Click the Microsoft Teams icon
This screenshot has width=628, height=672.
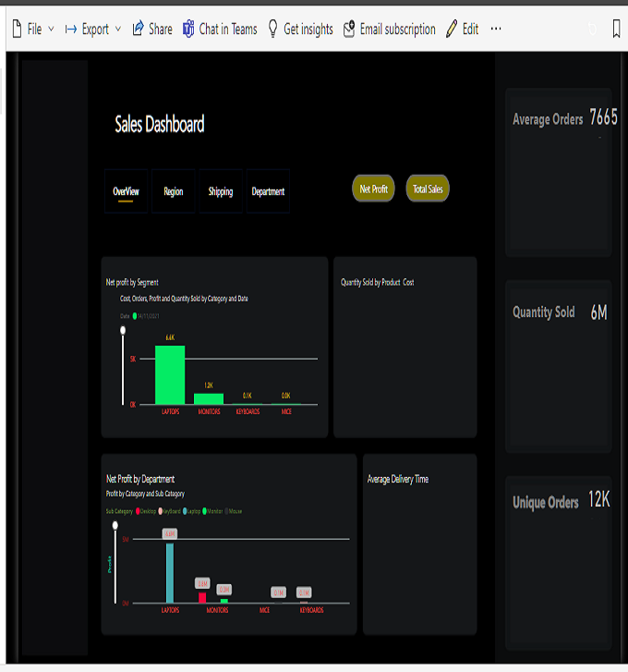click(188, 30)
